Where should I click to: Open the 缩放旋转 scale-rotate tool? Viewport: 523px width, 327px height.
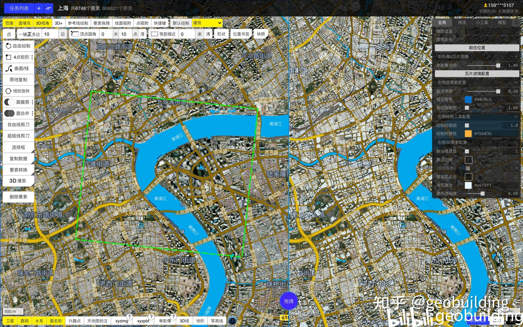point(18,91)
